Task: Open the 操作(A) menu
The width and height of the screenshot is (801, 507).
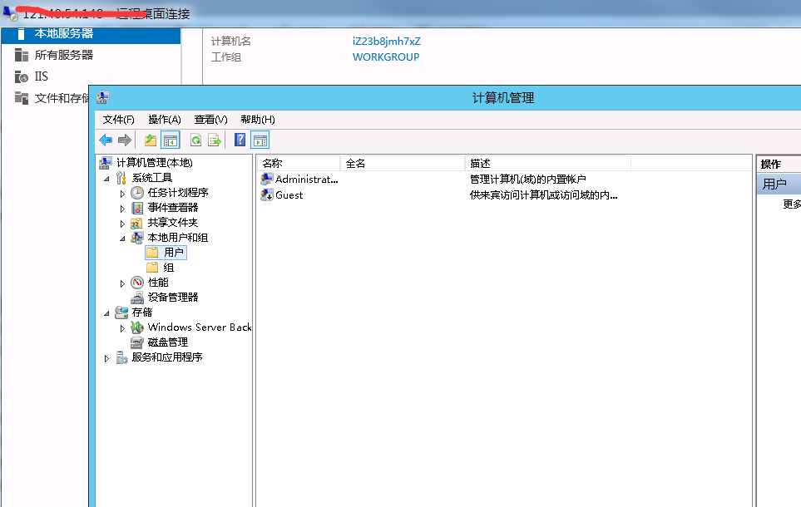Action: tap(164, 120)
